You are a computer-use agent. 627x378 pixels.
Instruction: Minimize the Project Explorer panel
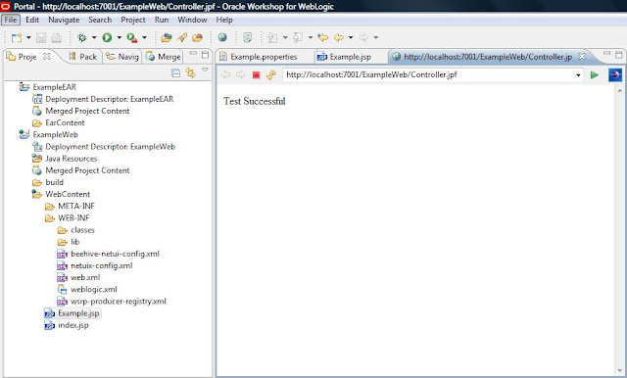pos(193,54)
